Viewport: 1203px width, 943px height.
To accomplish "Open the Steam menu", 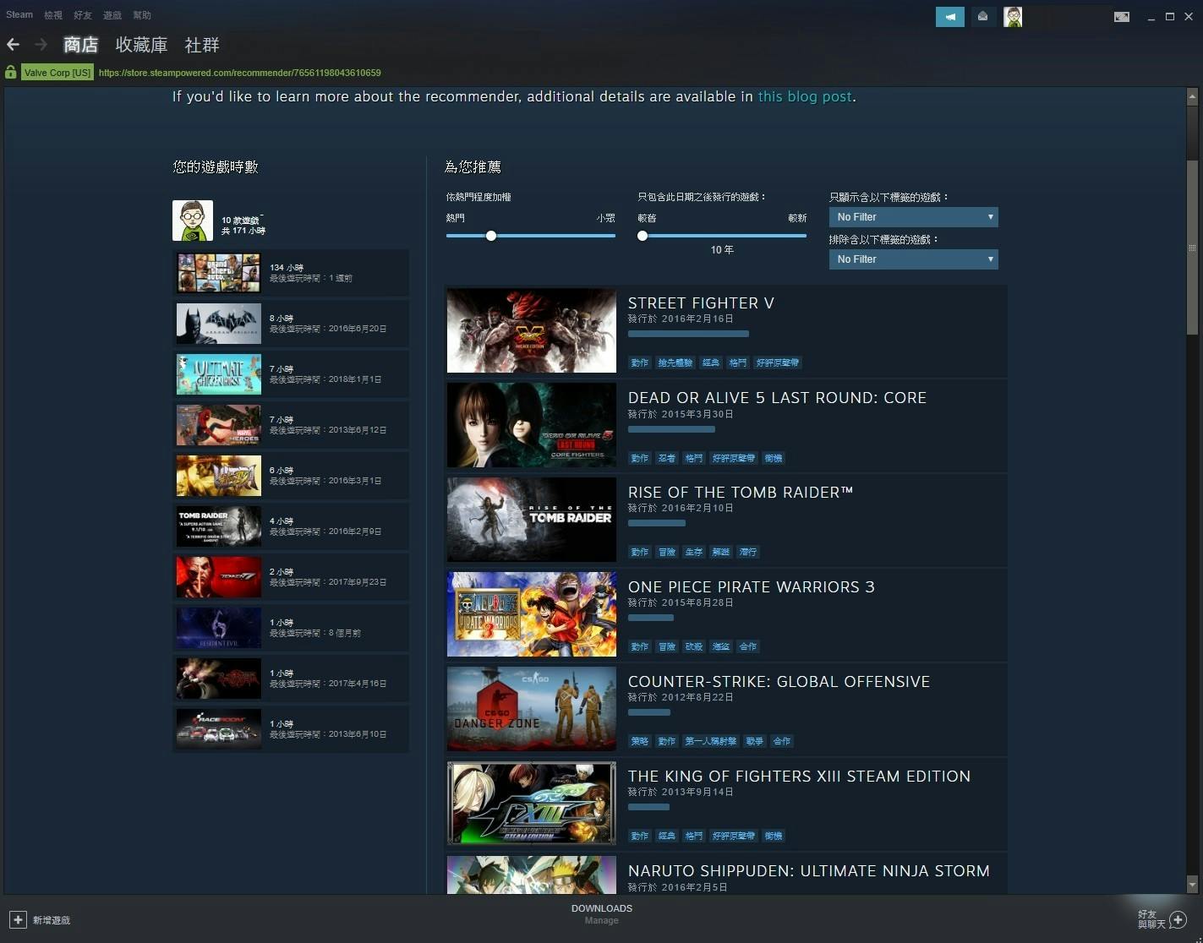I will coord(19,14).
